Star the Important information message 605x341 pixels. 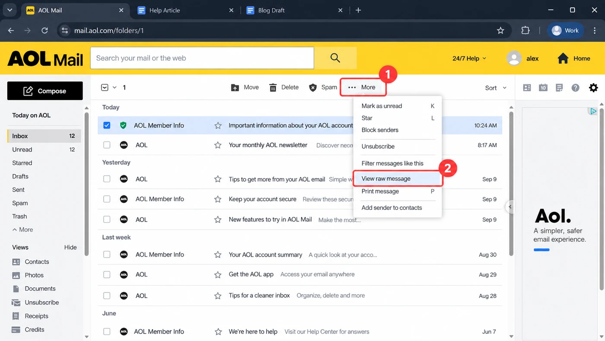[x=218, y=125]
